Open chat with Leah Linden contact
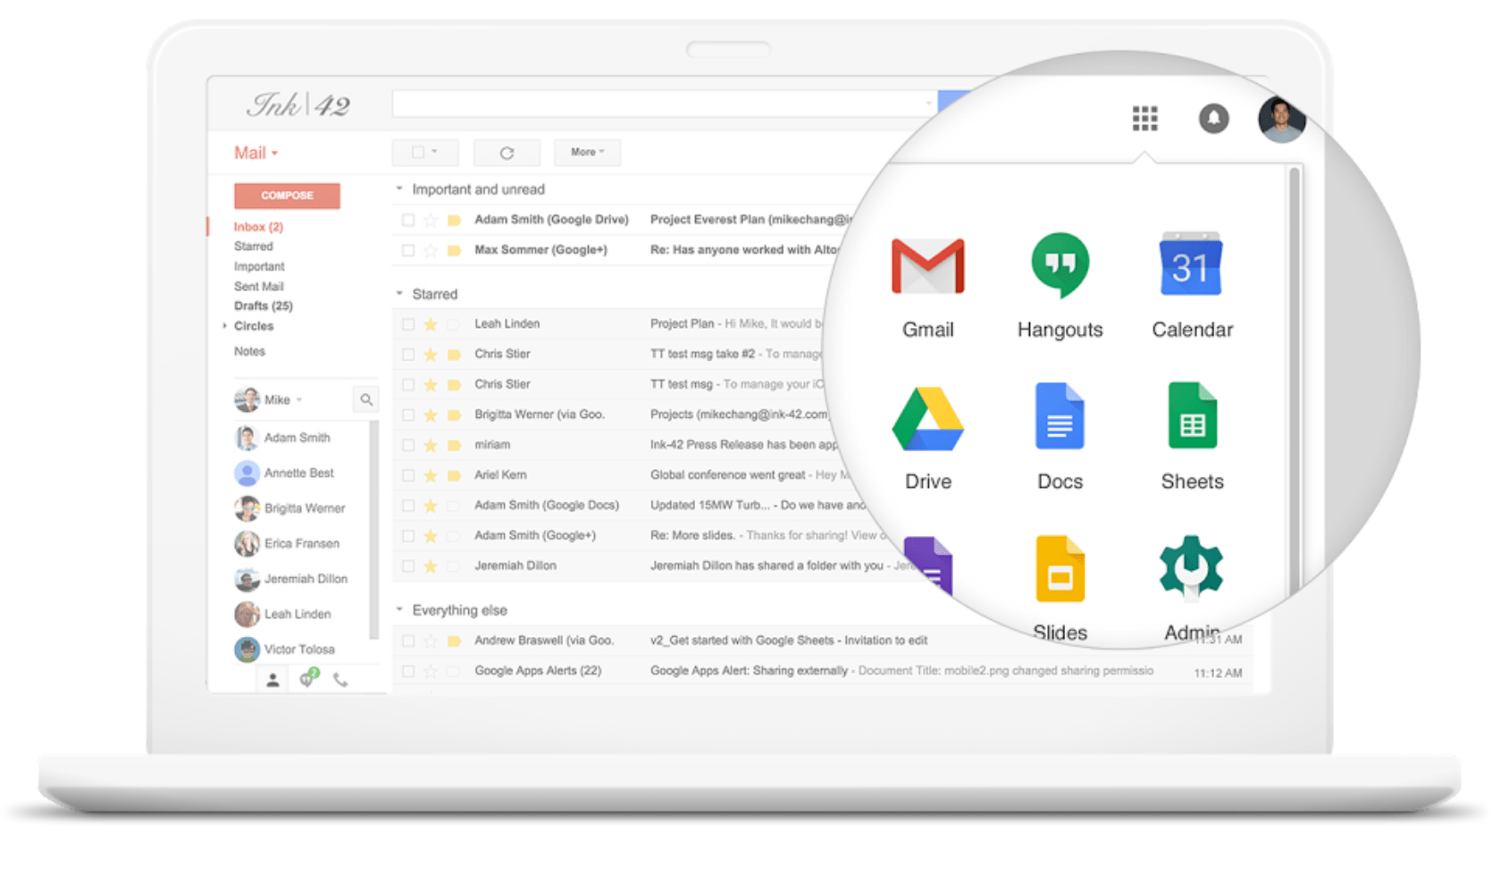 click(298, 614)
